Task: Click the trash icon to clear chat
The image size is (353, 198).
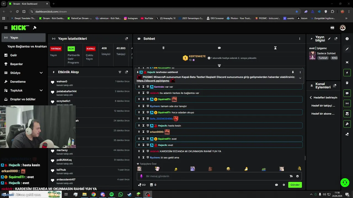Action: coord(163,48)
